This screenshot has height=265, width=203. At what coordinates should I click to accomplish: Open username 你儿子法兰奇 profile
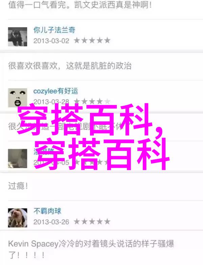(x=54, y=30)
